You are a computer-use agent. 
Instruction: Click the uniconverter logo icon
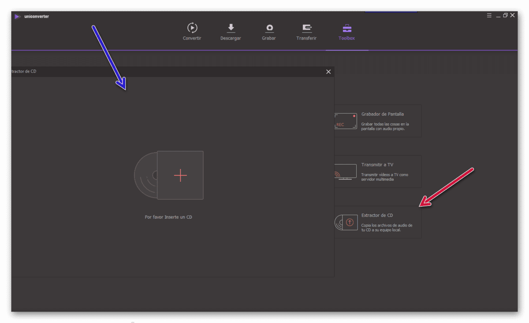tap(18, 16)
